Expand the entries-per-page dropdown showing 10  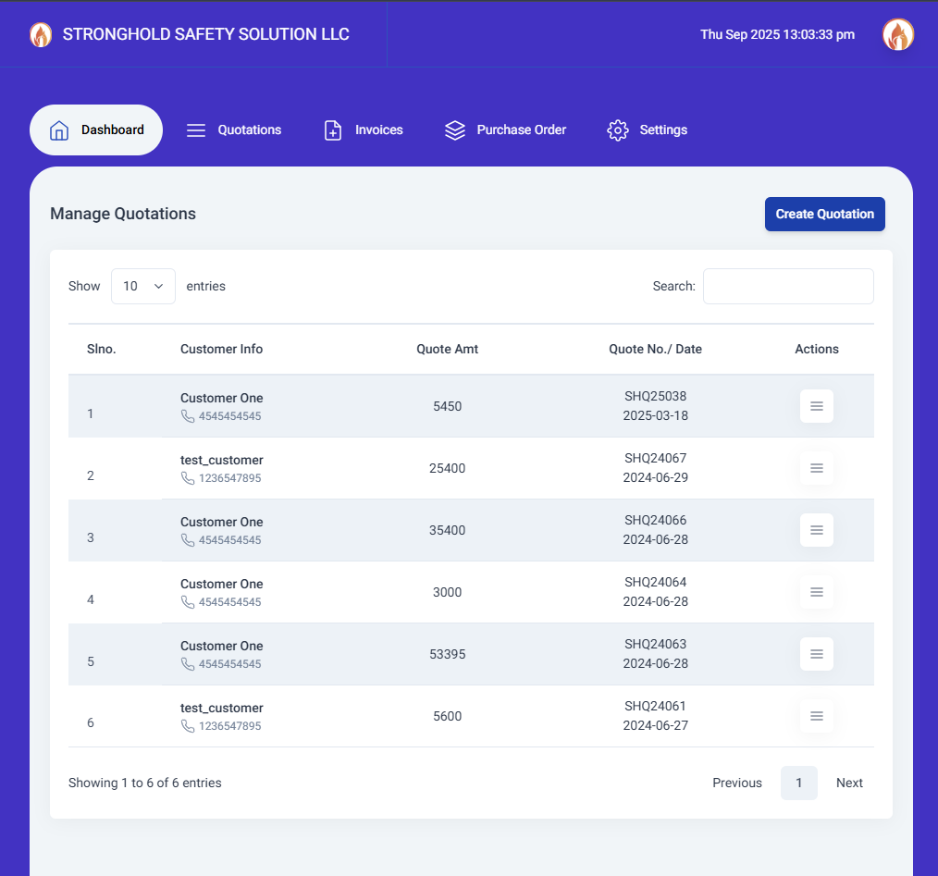point(143,287)
